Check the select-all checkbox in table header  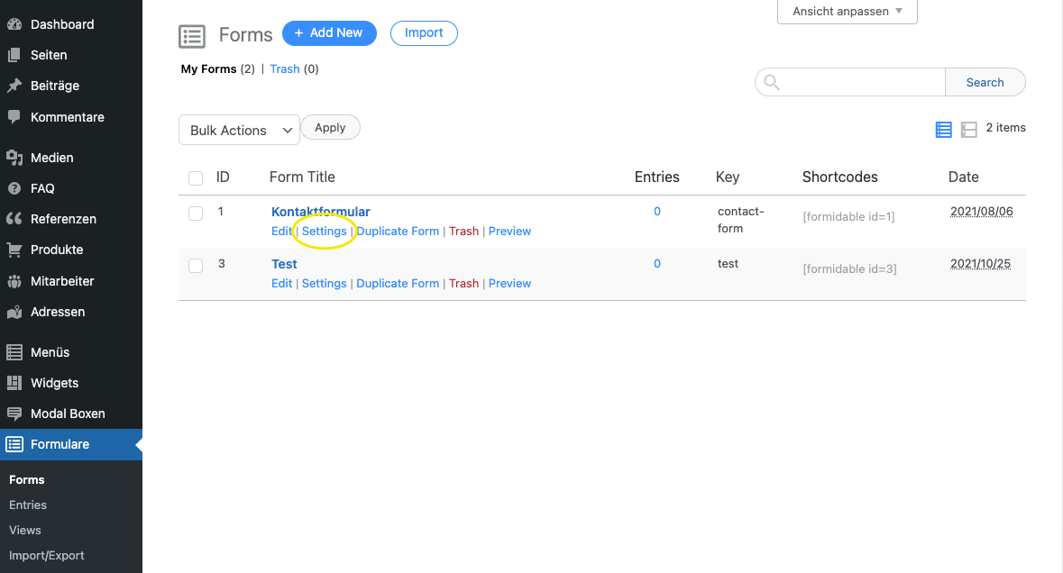tap(196, 177)
